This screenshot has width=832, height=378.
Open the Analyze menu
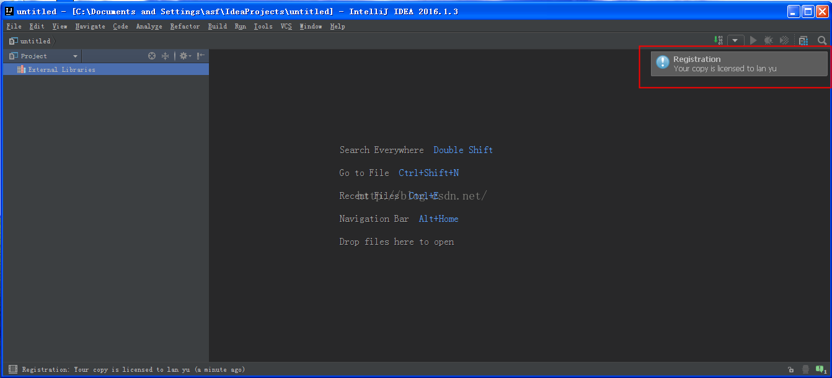point(149,26)
